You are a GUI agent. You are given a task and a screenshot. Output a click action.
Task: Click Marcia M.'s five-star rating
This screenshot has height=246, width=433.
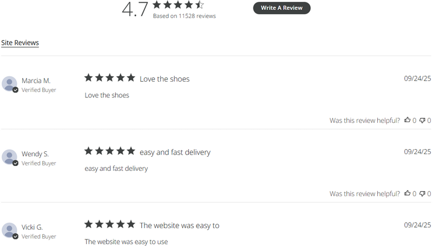click(x=109, y=78)
